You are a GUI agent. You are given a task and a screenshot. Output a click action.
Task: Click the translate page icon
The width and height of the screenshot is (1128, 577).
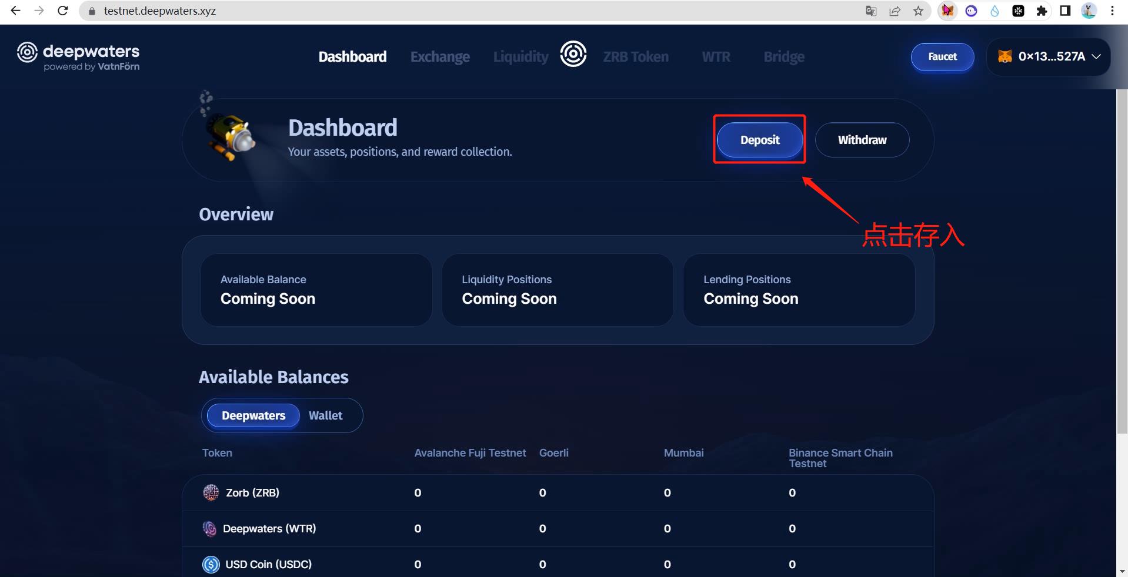click(871, 11)
